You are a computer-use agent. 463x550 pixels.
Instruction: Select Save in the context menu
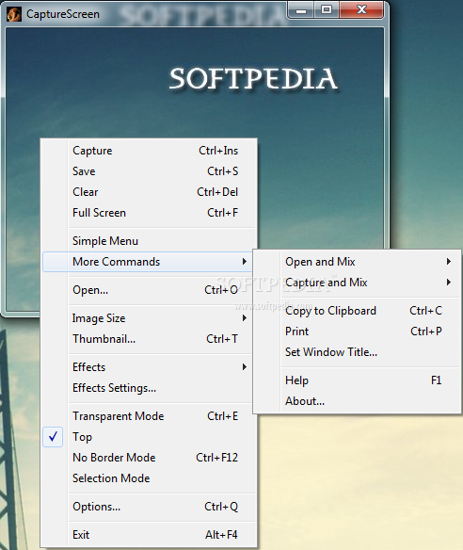pyautogui.click(x=150, y=171)
